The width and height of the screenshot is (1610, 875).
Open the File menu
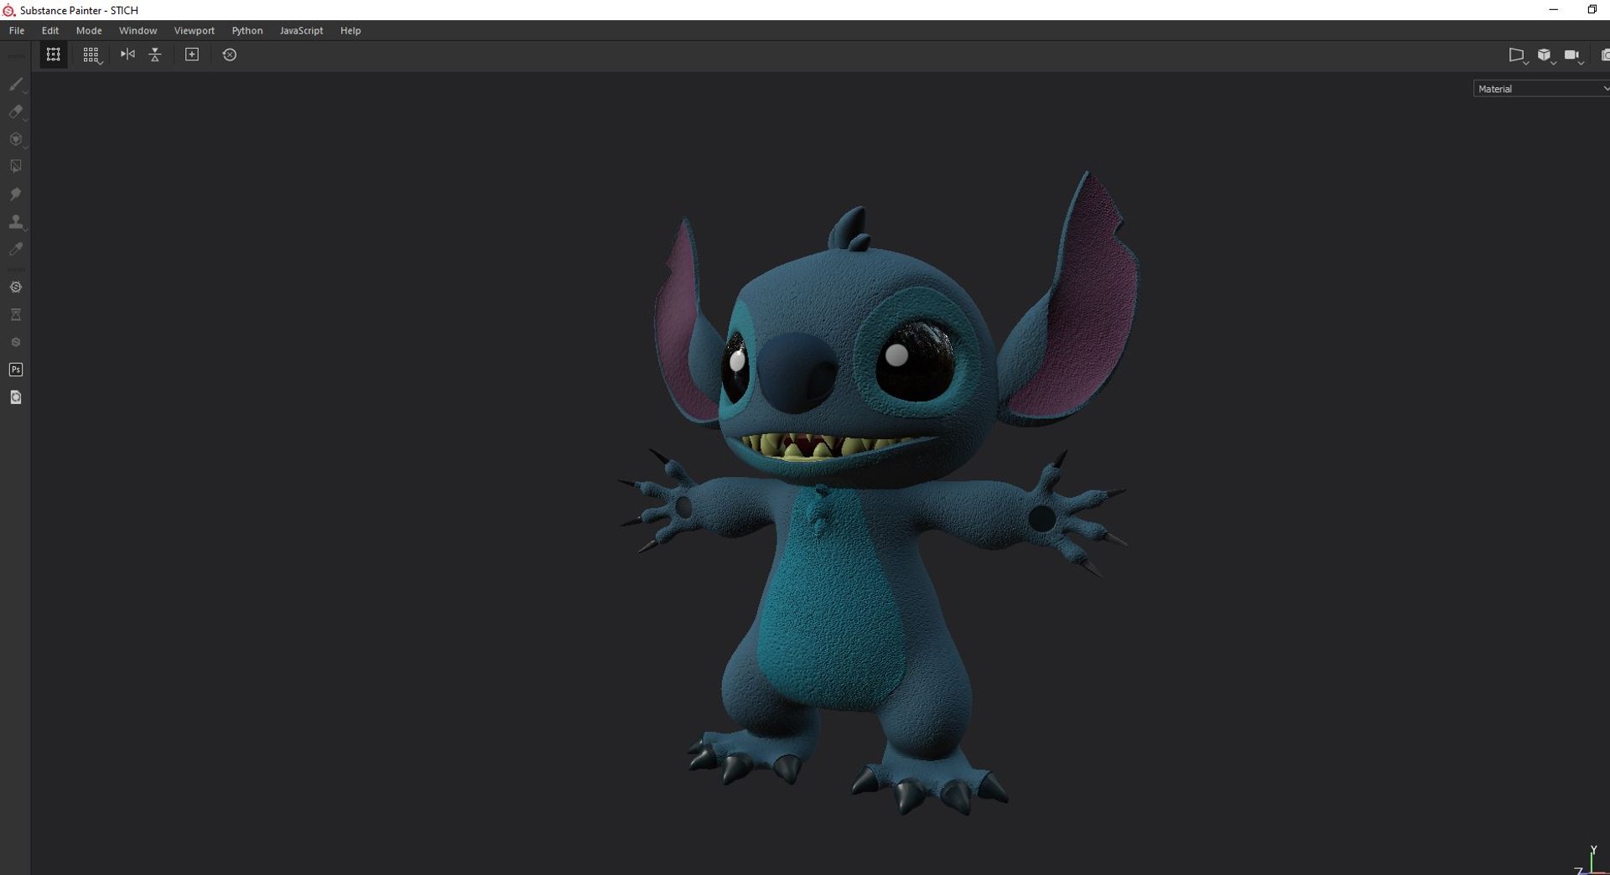[x=17, y=30]
